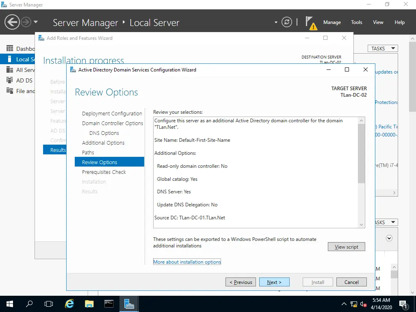
Task: Open the lower TASKS dropdown
Action: (x=386, y=222)
